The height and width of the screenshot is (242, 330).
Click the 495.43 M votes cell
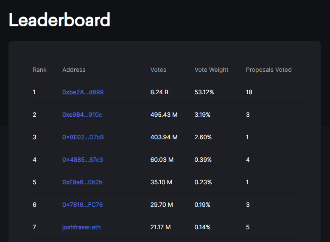pyautogui.click(x=164, y=115)
